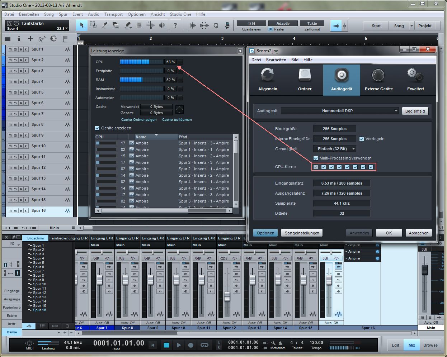Return to zero in the transport
The height and width of the screenshot is (357, 447).
(x=153, y=345)
